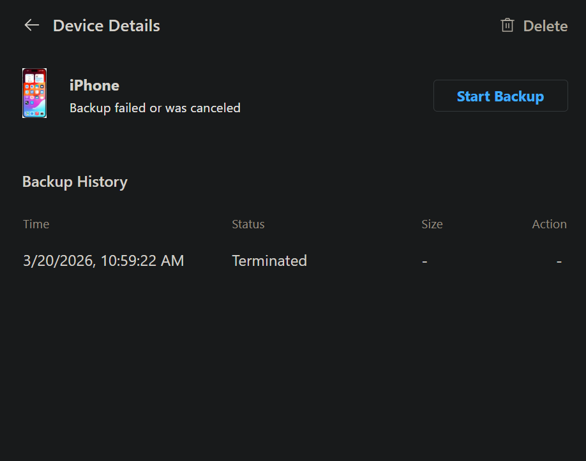Click the Backup History heading
Image resolution: width=586 pixels, height=461 pixels.
coord(75,182)
